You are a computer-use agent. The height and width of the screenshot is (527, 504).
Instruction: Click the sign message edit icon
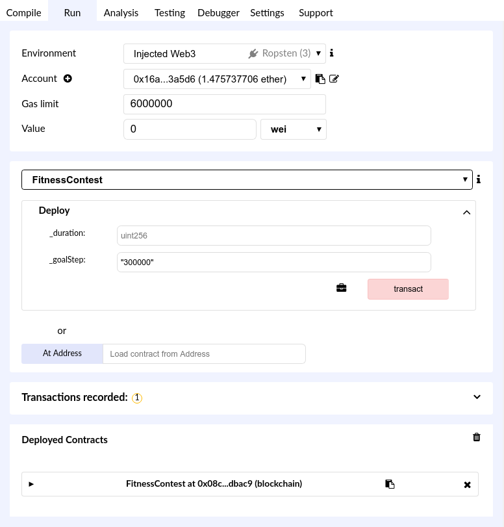(x=334, y=79)
